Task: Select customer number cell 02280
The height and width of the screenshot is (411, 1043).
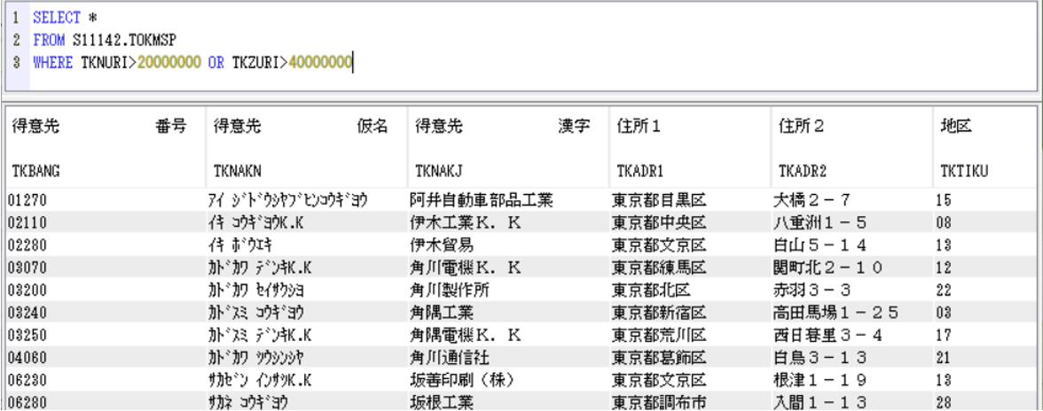Action: [x=27, y=245]
